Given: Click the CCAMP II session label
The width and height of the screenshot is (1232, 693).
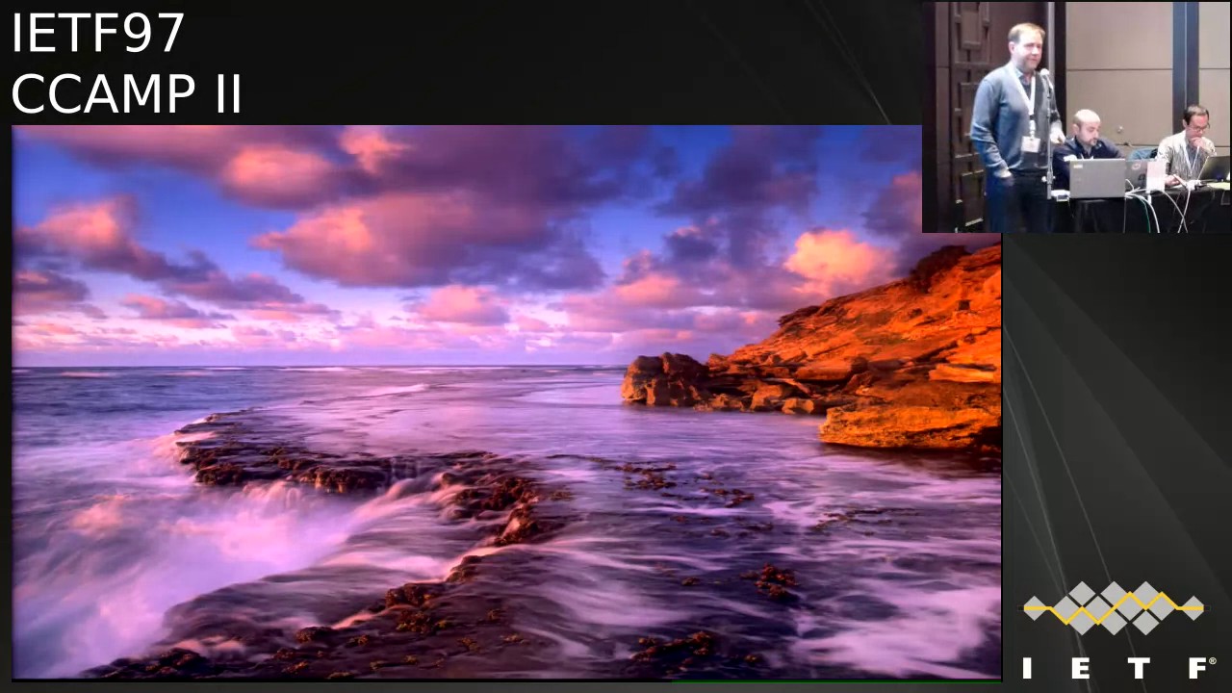Looking at the screenshot, I should point(126,94).
